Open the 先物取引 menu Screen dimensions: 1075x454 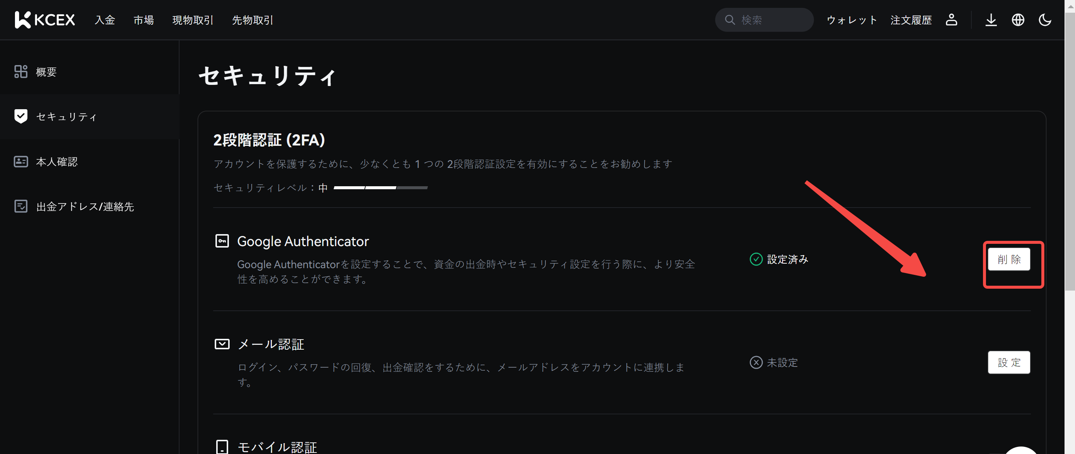(252, 20)
